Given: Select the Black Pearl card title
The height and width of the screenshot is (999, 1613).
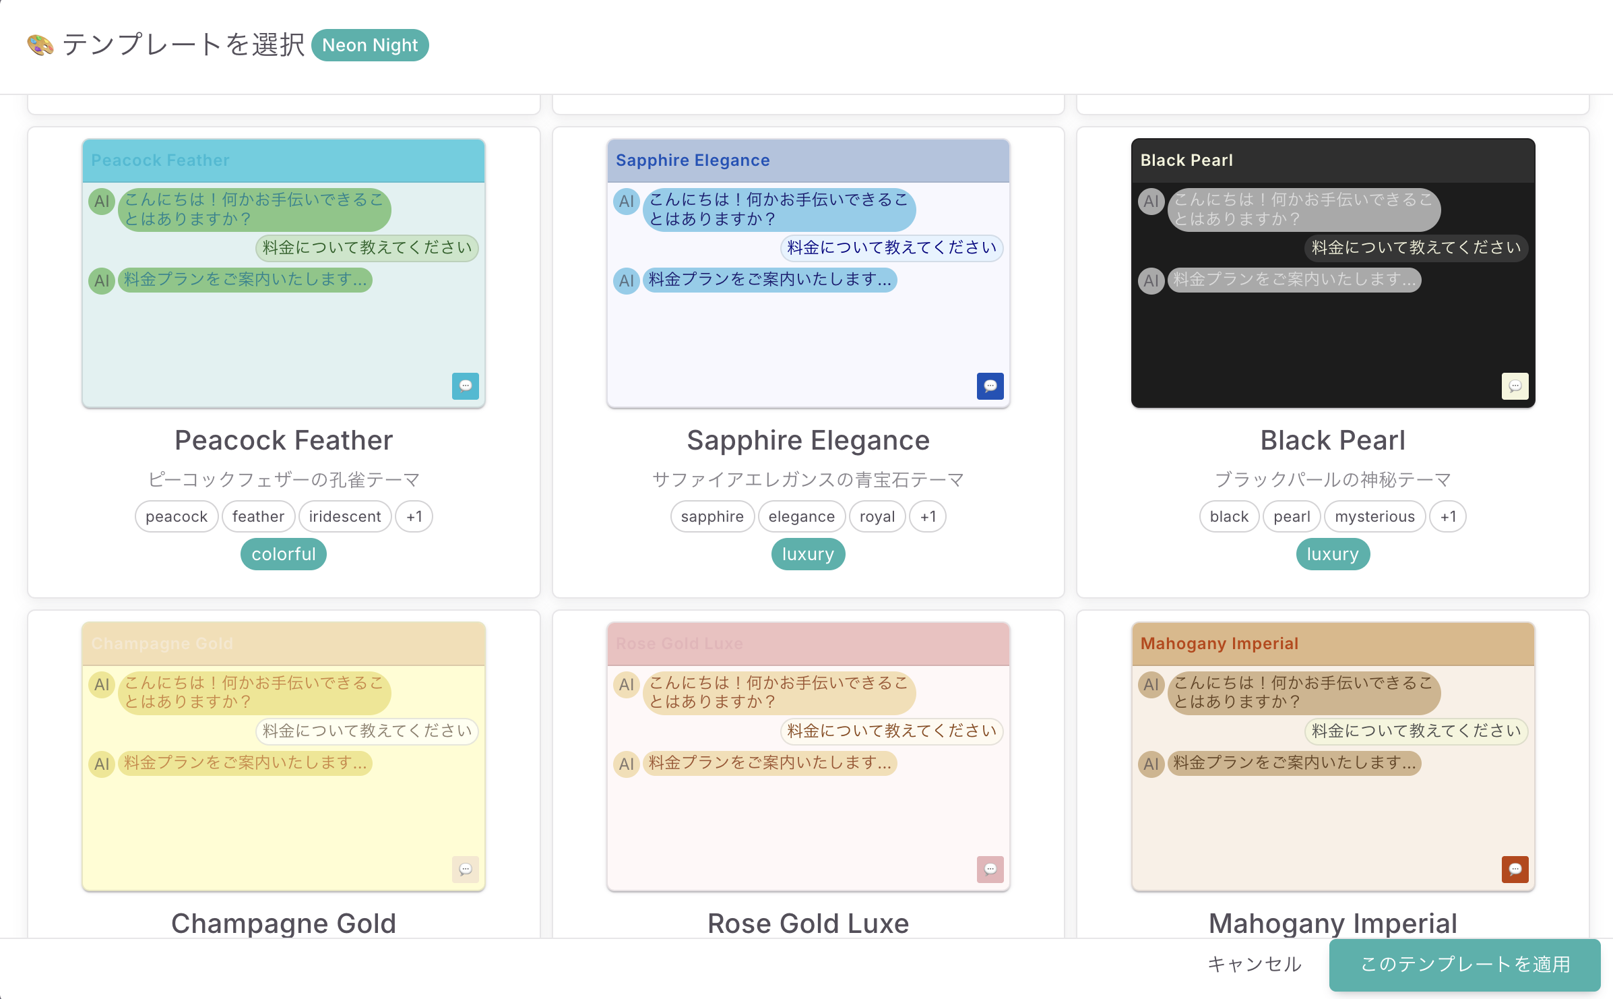Looking at the screenshot, I should pos(1333,440).
